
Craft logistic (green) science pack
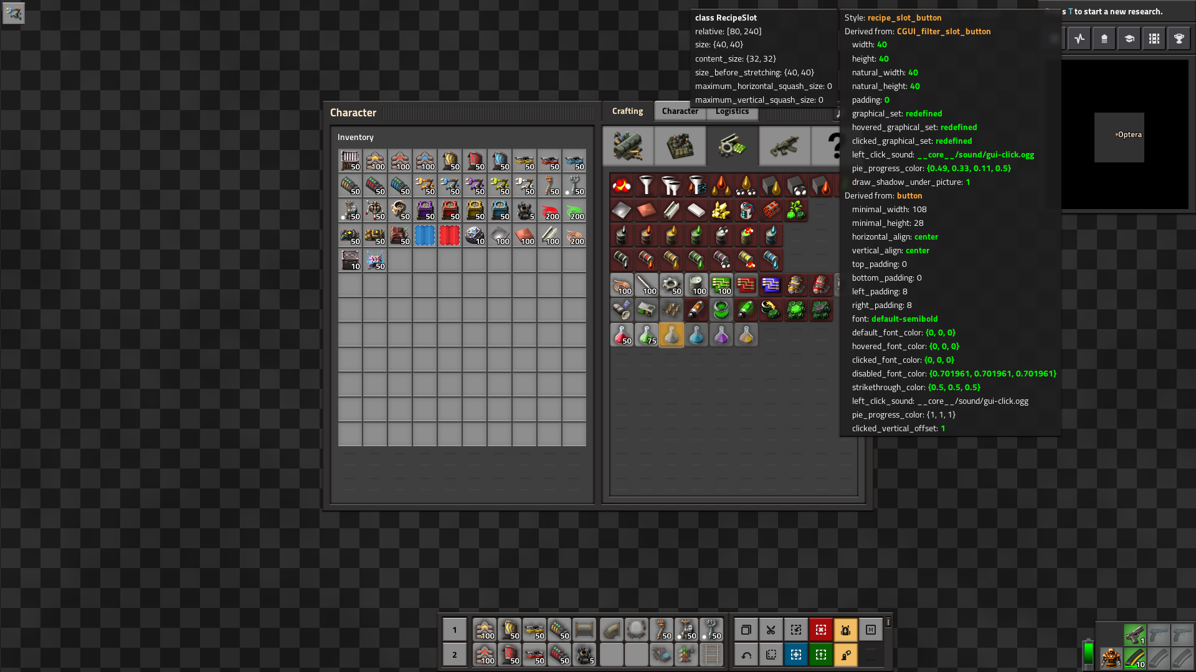point(647,335)
